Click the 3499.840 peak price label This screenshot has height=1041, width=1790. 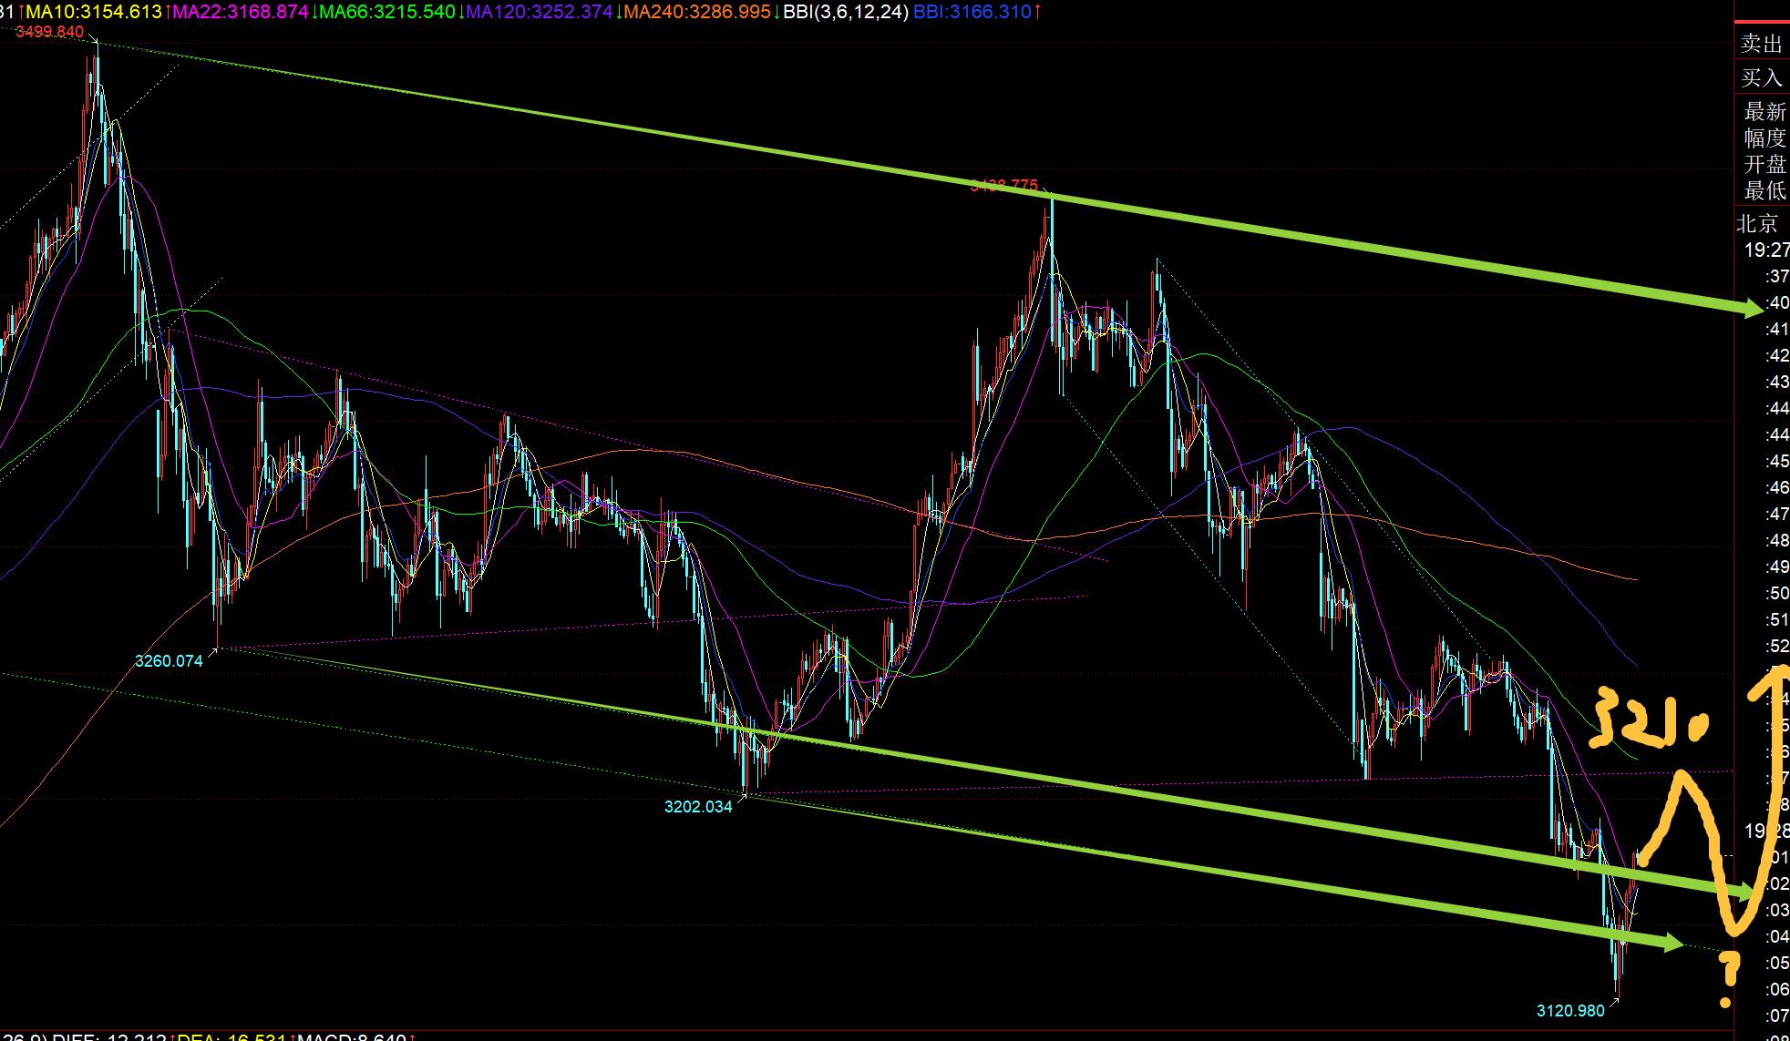49,32
